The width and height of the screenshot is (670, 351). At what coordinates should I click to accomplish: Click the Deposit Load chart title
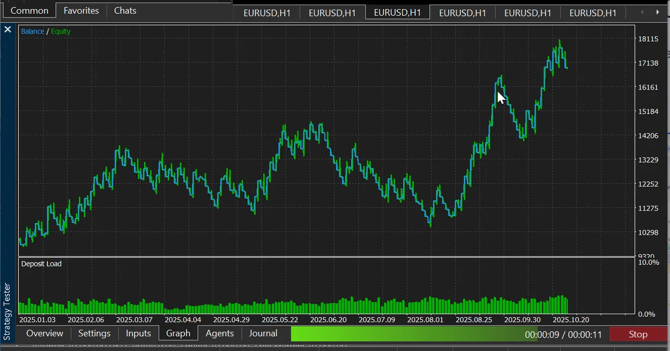[41, 264]
